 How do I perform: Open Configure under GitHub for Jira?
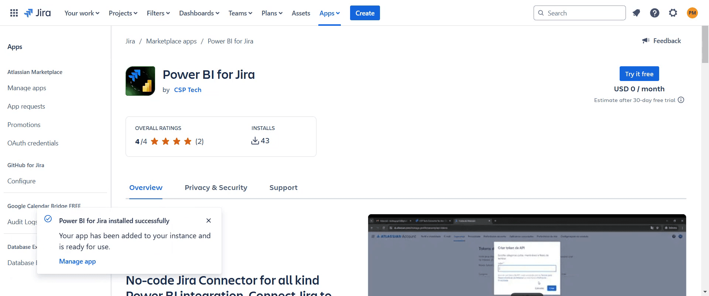[21, 181]
